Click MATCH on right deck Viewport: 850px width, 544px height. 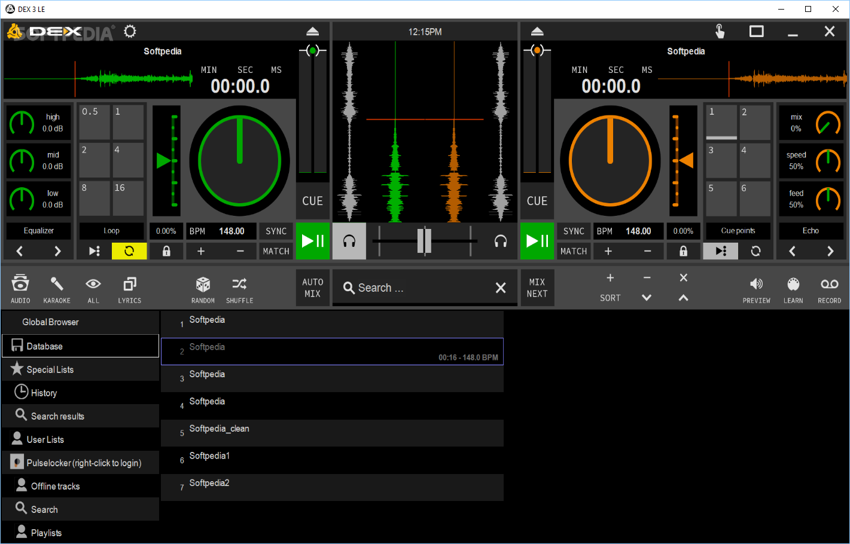point(574,251)
